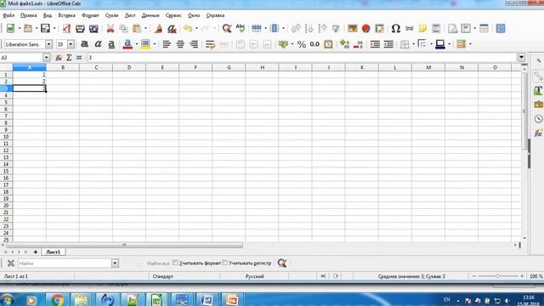The height and width of the screenshot is (306, 544).
Task: Cut selection with the scissors icon
Action: (110, 28)
